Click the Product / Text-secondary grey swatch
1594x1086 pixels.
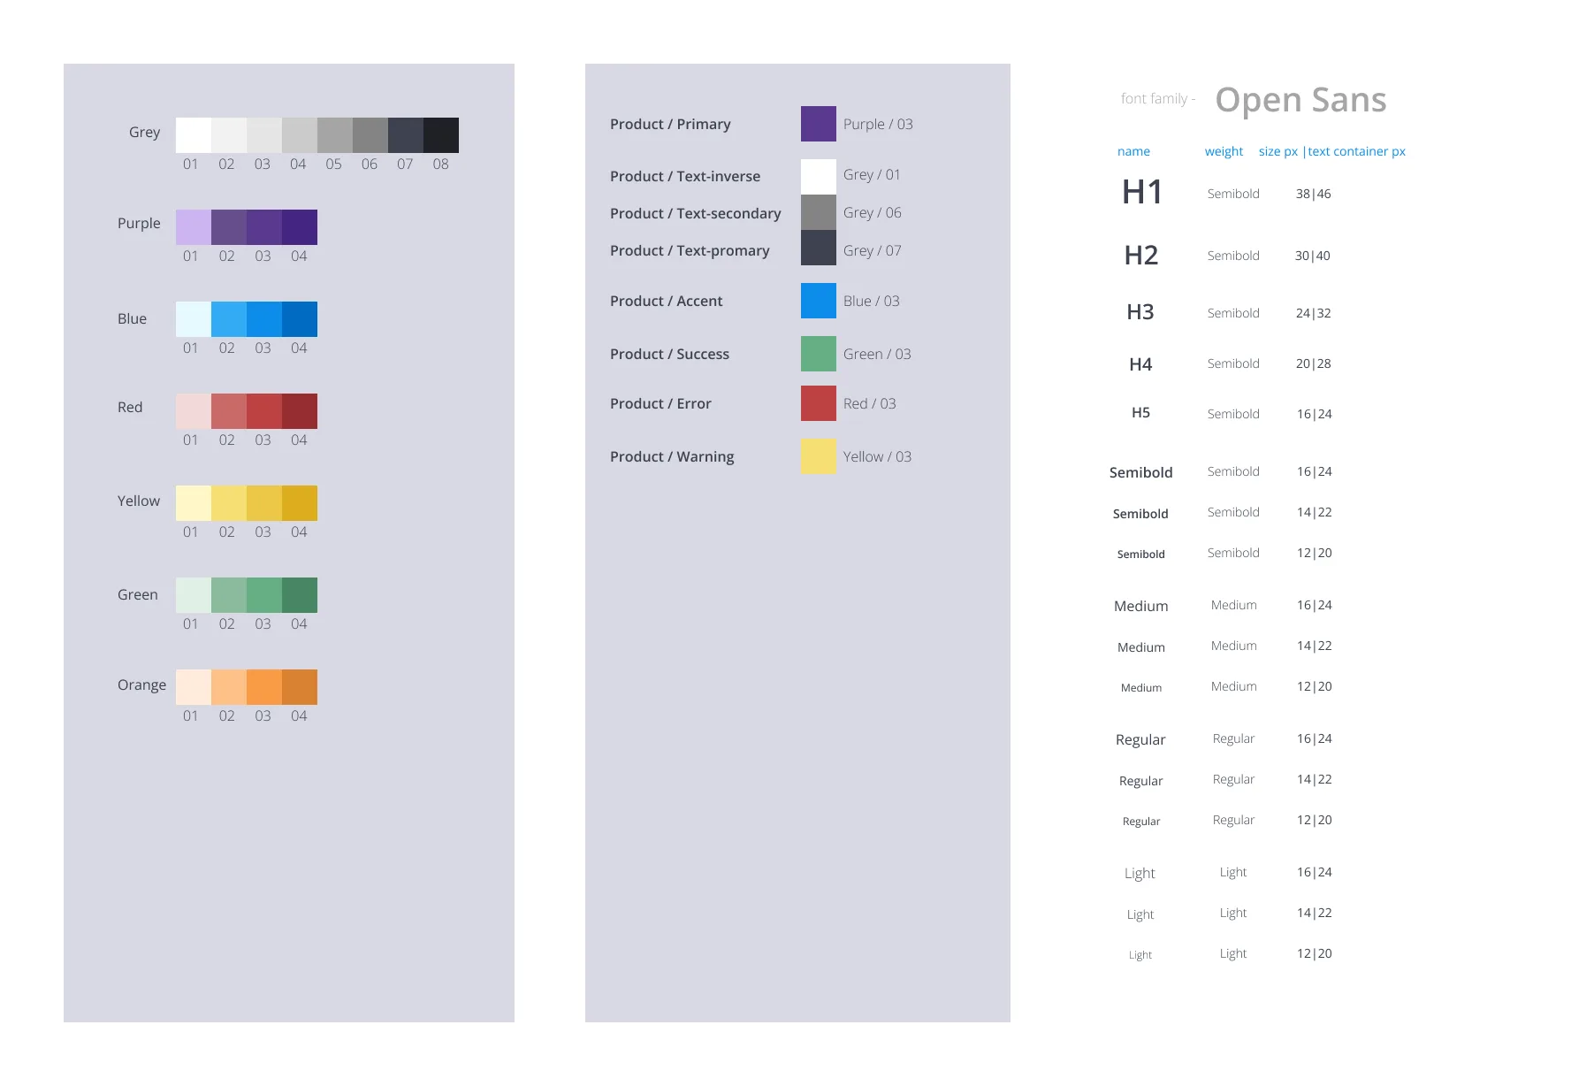point(819,212)
